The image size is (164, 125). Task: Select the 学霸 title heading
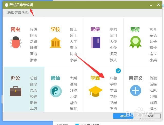(95, 78)
